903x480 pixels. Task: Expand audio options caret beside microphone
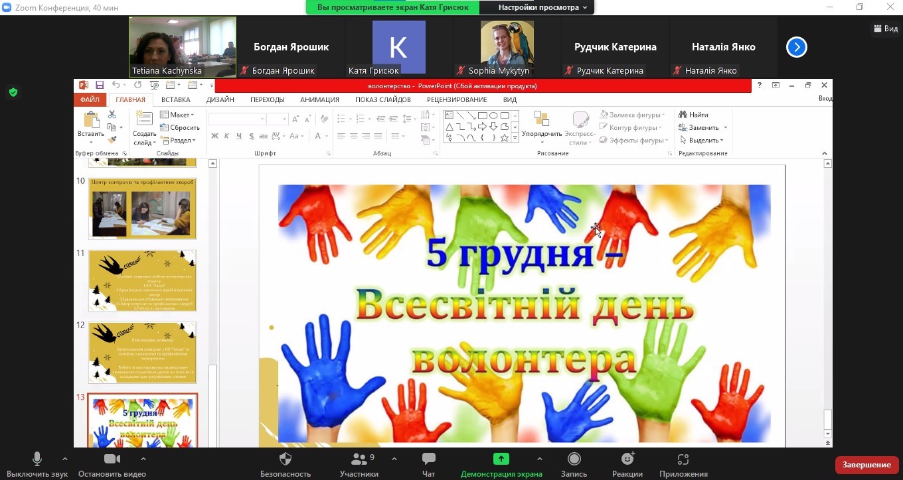64,459
